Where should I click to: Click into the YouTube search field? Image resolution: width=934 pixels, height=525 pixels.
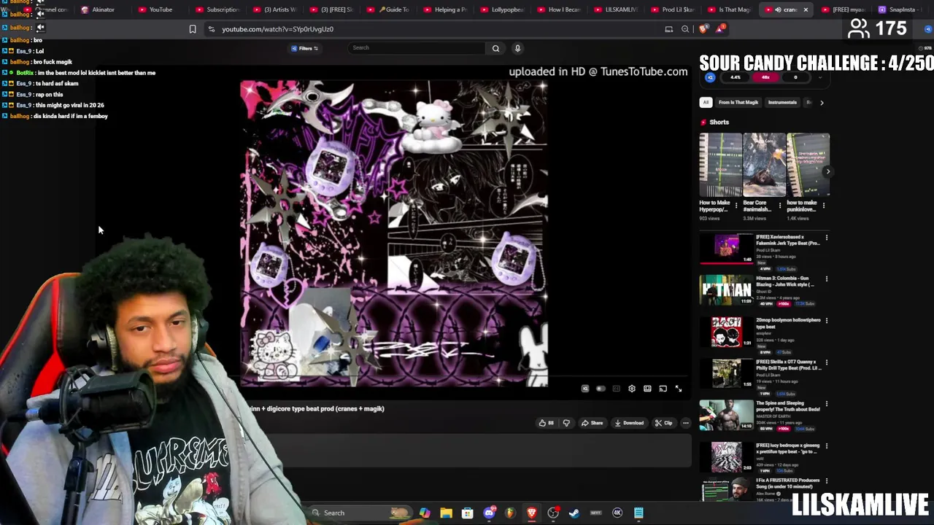[x=417, y=48]
